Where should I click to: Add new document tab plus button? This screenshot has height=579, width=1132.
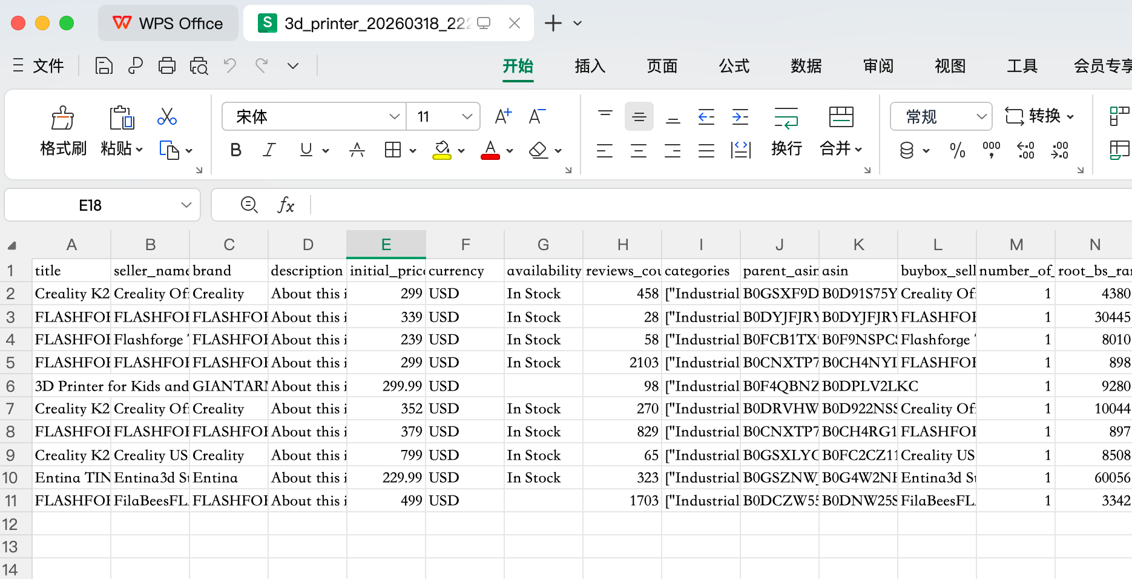(x=553, y=23)
